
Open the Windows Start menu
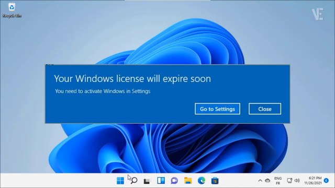120,181
